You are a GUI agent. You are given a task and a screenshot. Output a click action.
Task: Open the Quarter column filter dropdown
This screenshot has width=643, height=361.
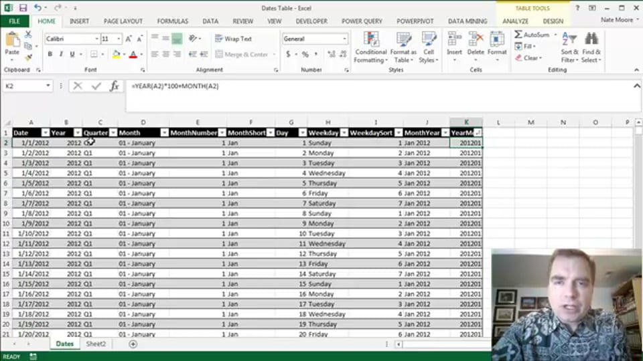pos(113,132)
